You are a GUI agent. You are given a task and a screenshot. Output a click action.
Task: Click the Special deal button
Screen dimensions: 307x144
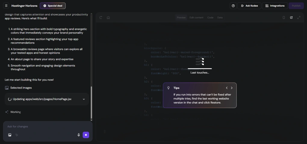(x=53, y=6)
